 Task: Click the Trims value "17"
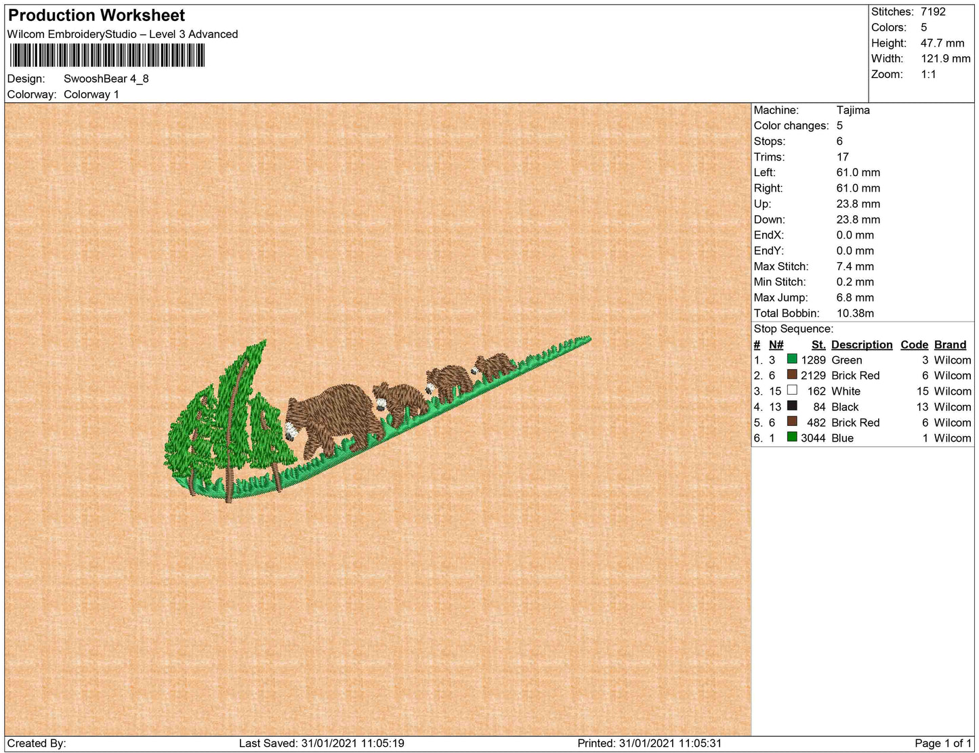point(843,156)
